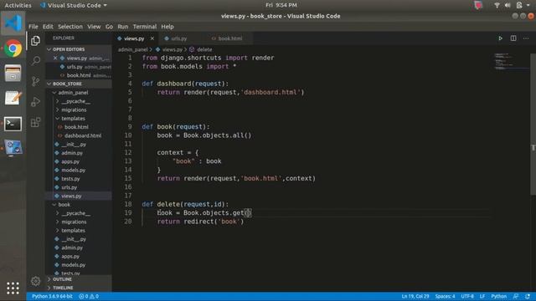The image size is (536, 301).
Task: Open the Terminal menu
Action: pos(145,27)
